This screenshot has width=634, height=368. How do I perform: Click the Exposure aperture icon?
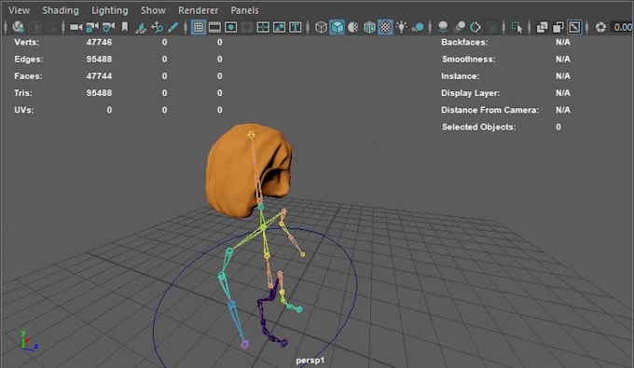[x=600, y=27]
